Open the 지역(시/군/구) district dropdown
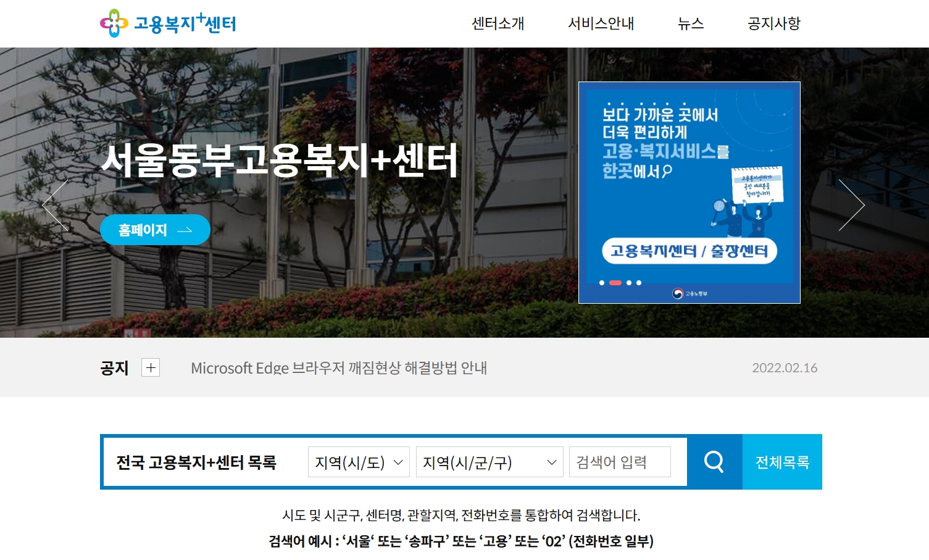Viewport: 929px width, 560px height. [489, 461]
